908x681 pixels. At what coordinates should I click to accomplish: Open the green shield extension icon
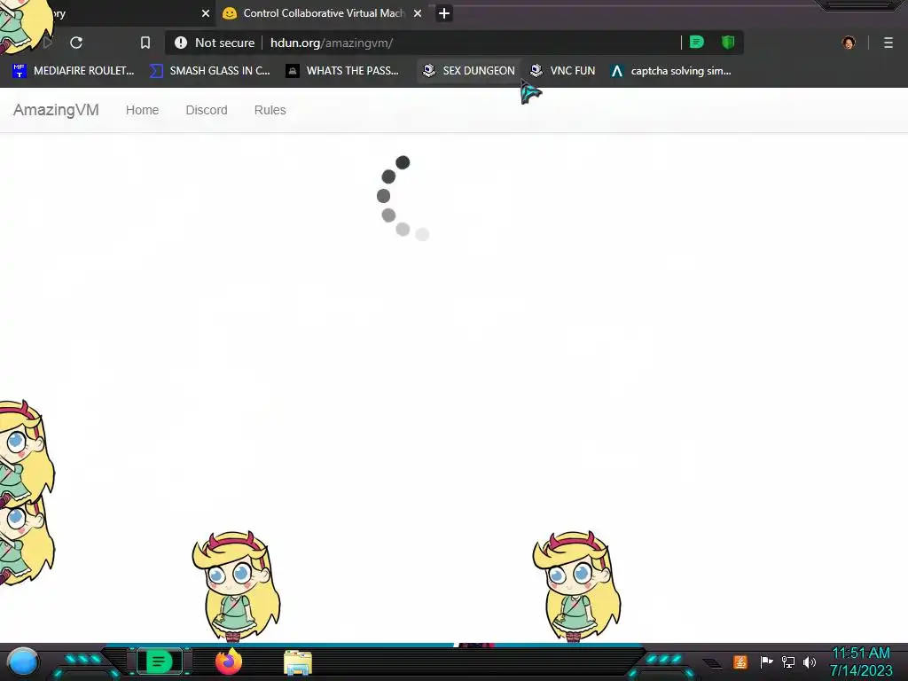(728, 43)
